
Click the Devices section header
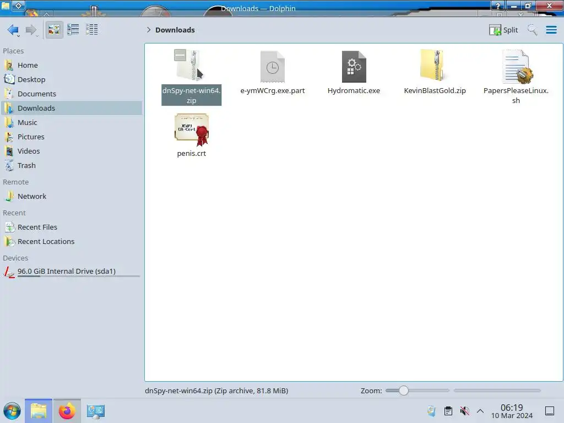click(x=15, y=258)
